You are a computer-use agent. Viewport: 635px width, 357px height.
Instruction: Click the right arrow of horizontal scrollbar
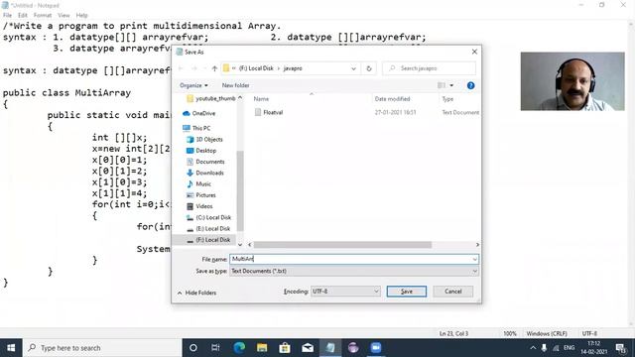[477, 245]
